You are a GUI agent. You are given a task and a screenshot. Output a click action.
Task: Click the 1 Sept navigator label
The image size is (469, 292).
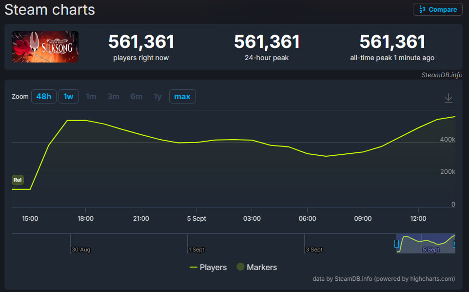click(x=196, y=250)
